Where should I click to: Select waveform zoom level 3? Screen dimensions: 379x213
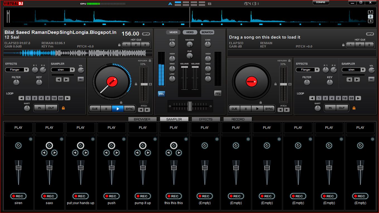(370, 21)
